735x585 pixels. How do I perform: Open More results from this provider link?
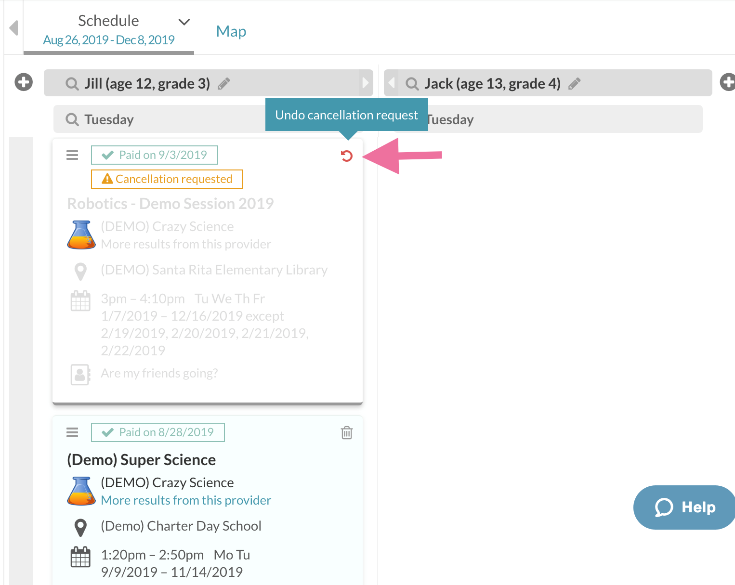[x=186, y=500]
